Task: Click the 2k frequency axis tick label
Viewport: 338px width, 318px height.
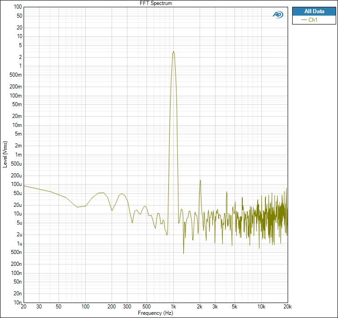Action: pos(200,306)
